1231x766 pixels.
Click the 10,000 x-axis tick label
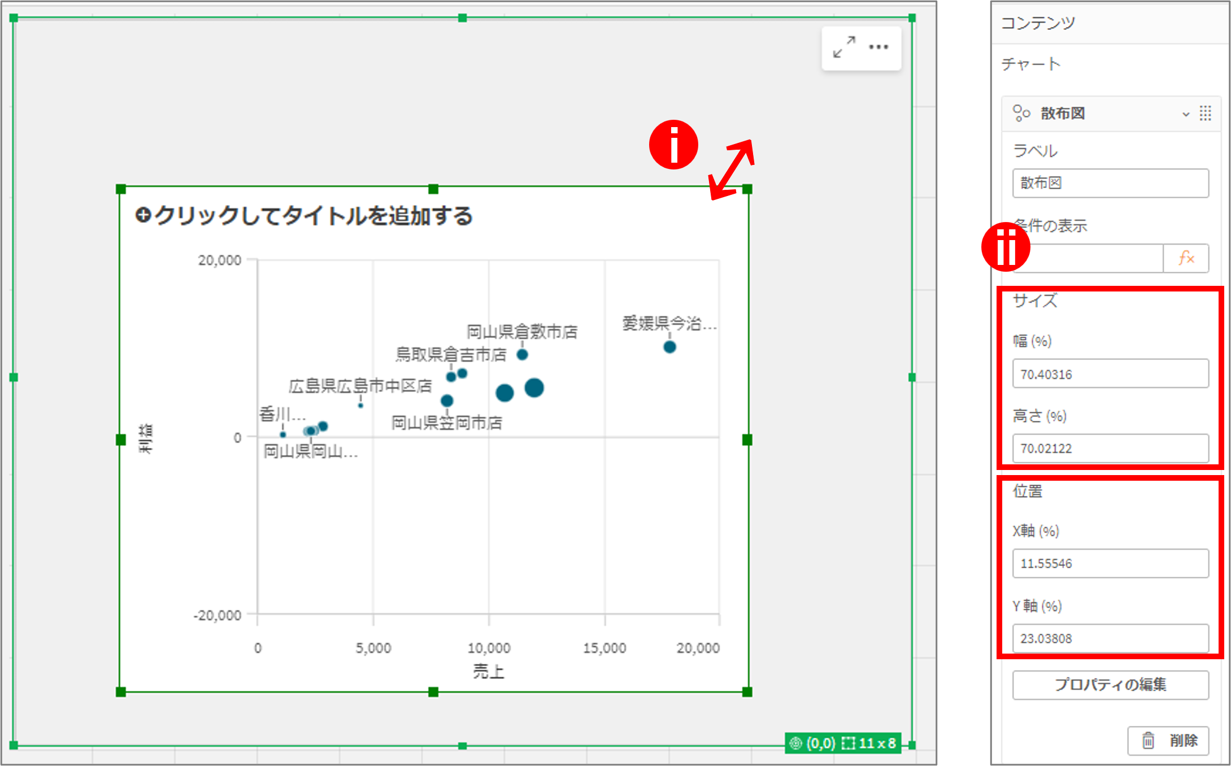point(489,648)
